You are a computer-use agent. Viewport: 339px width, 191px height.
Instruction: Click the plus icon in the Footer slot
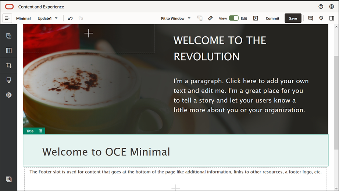tap(175, 188)
